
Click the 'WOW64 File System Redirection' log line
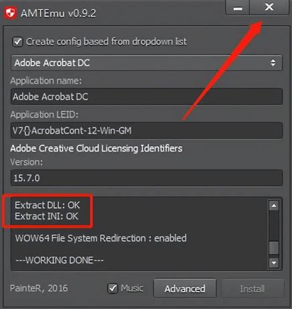pos(101,238)
